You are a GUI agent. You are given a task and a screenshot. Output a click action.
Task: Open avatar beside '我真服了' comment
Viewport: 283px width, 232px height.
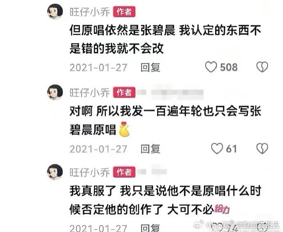(55, 172)
